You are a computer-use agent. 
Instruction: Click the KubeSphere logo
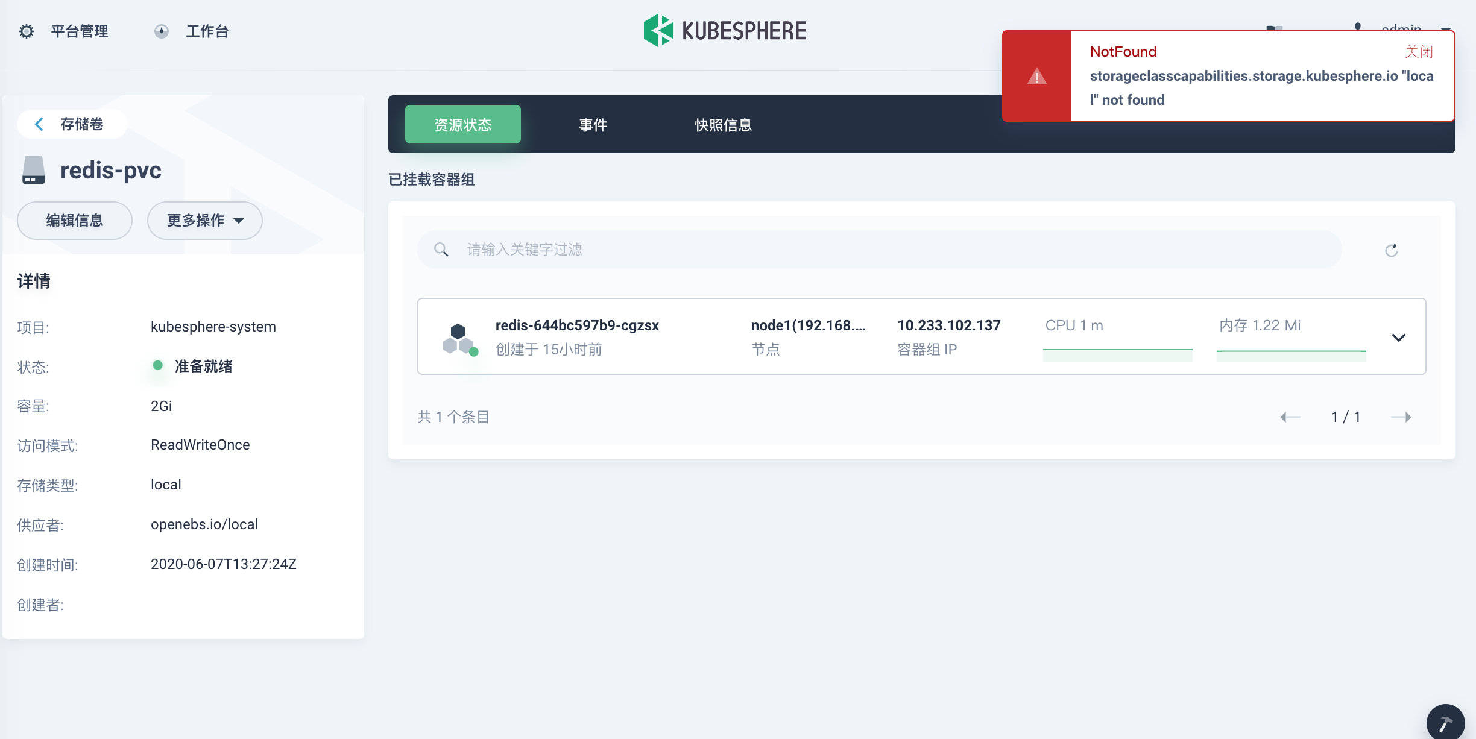(725, 31)
